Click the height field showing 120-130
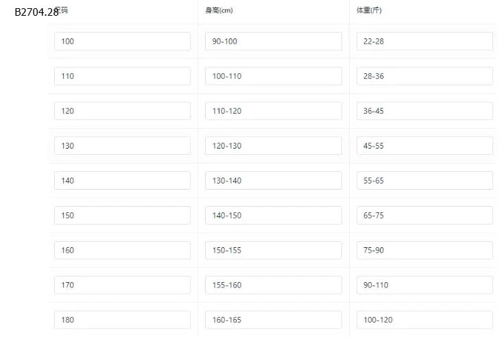The height and width of the screenshot is (341, 504). (x=273, y=146)
